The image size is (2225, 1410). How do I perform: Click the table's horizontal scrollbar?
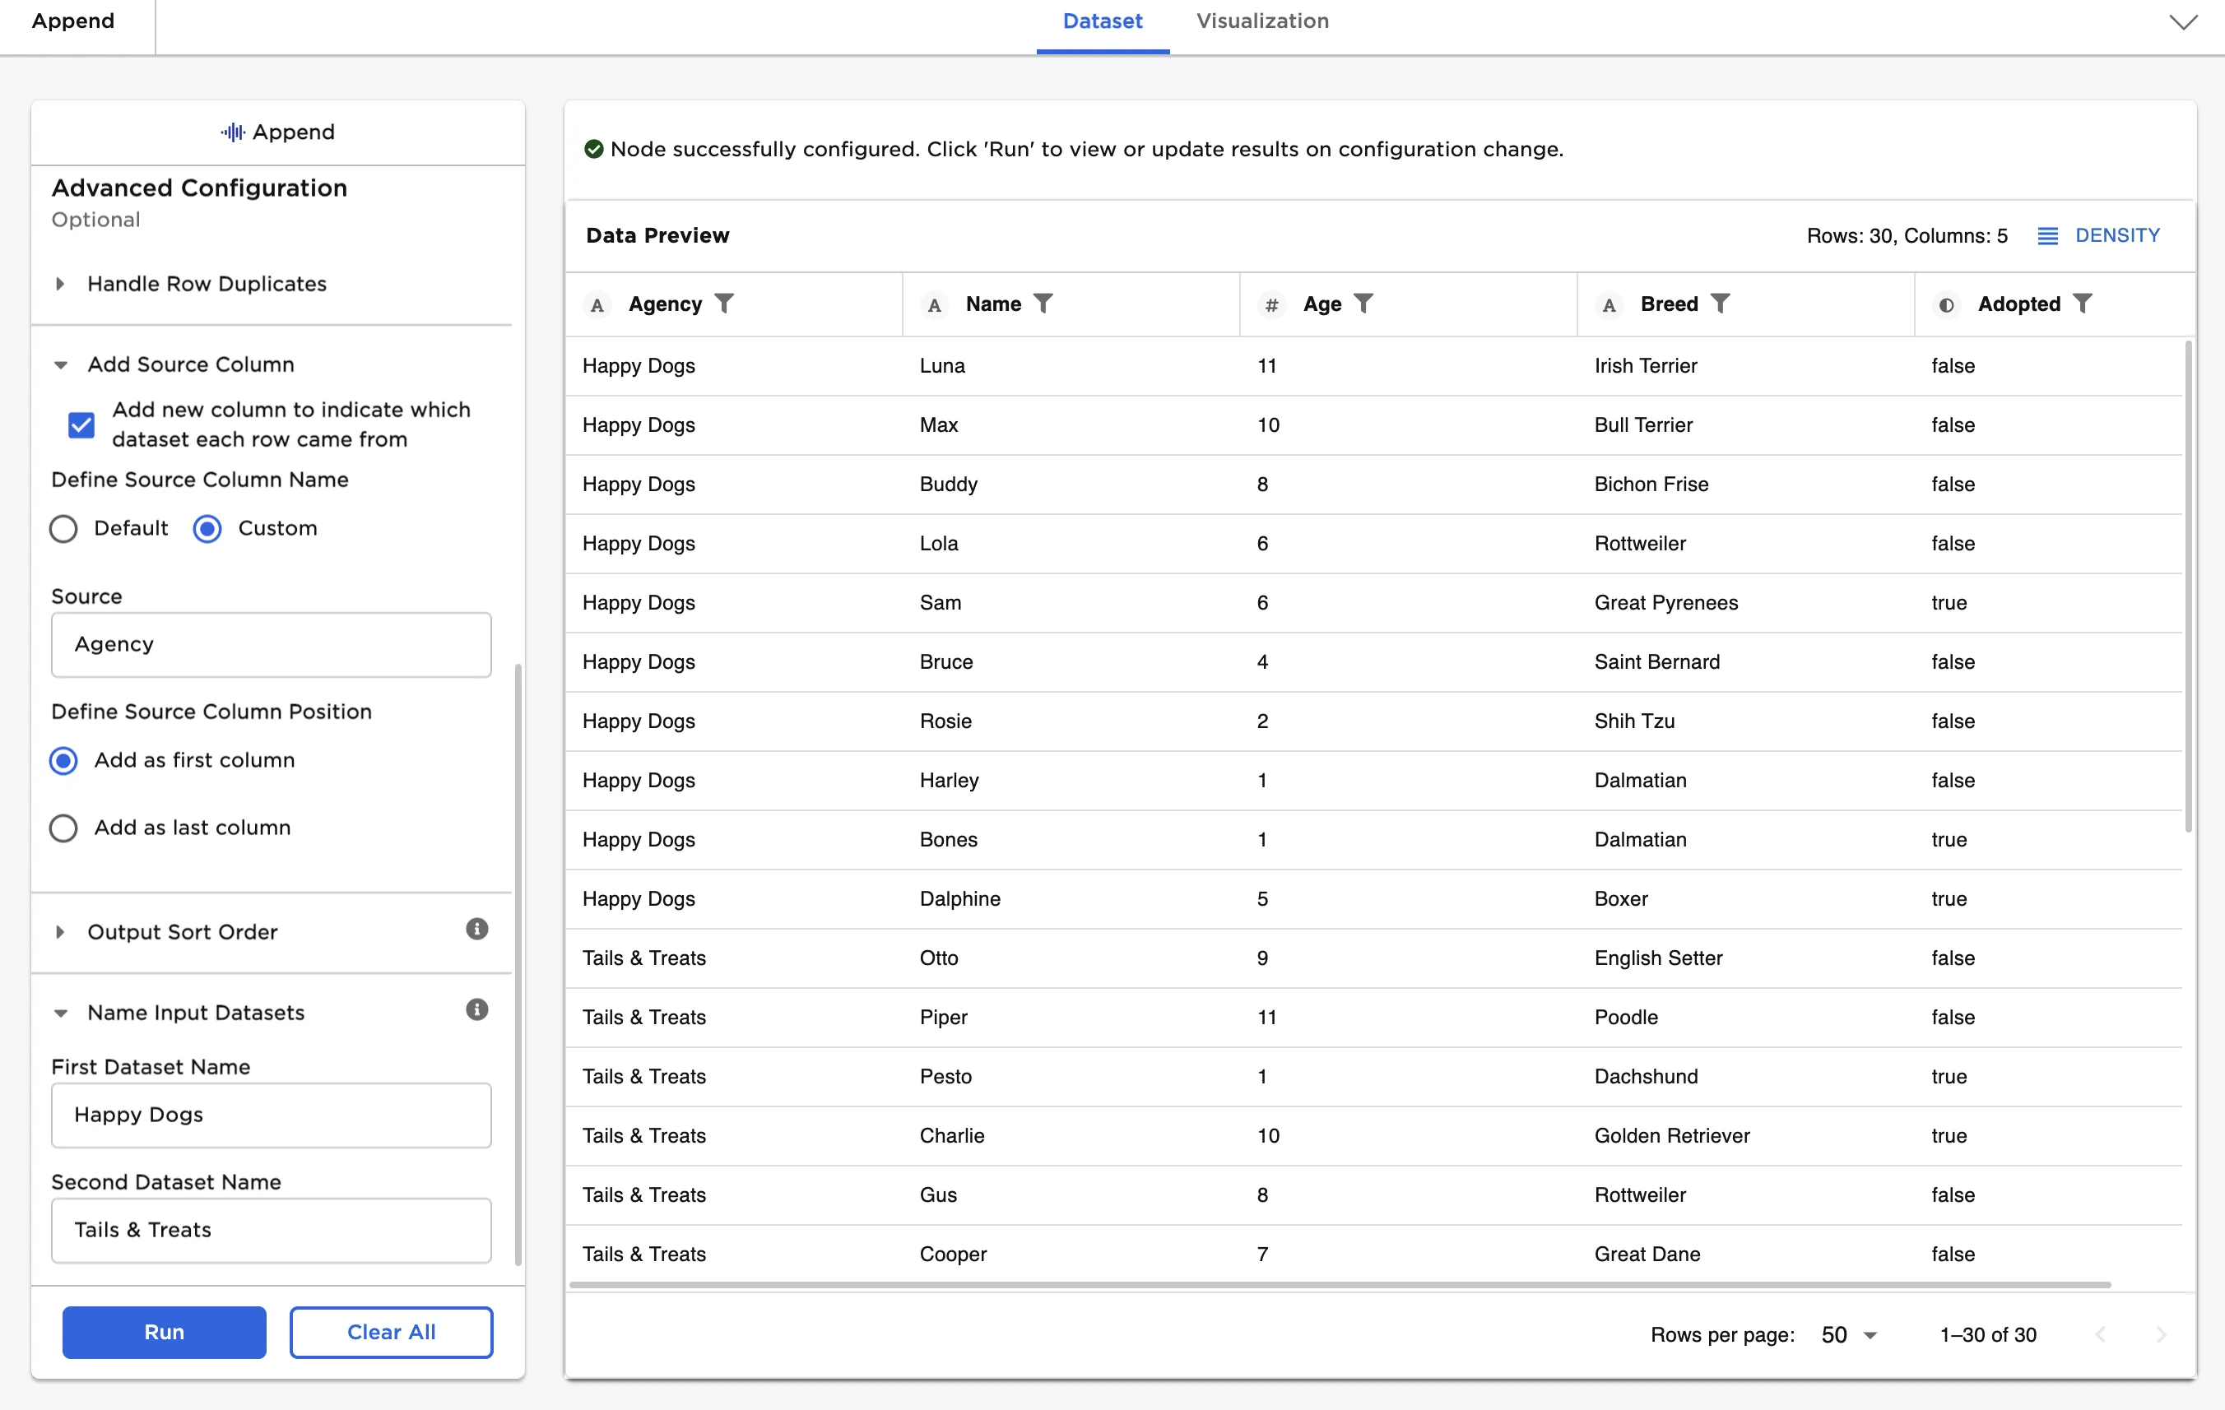(x=1340, y=1284)
